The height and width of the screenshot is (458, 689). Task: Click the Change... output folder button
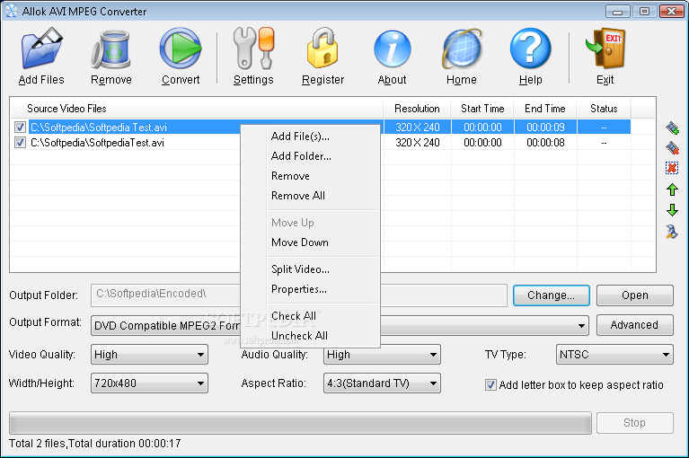551,295
